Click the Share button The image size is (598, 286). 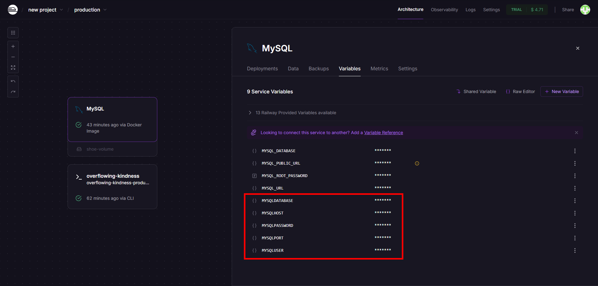coord(568,10)
